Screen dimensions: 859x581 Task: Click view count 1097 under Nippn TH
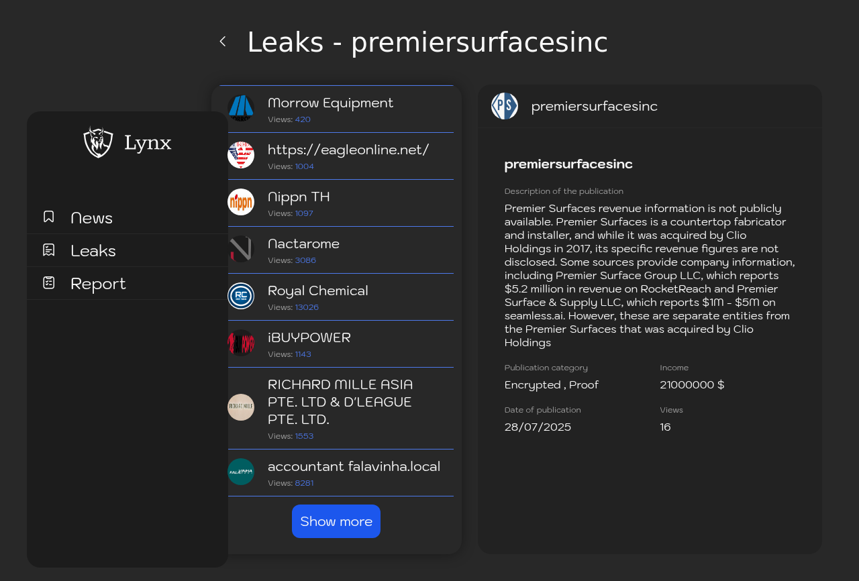[304, 213]
